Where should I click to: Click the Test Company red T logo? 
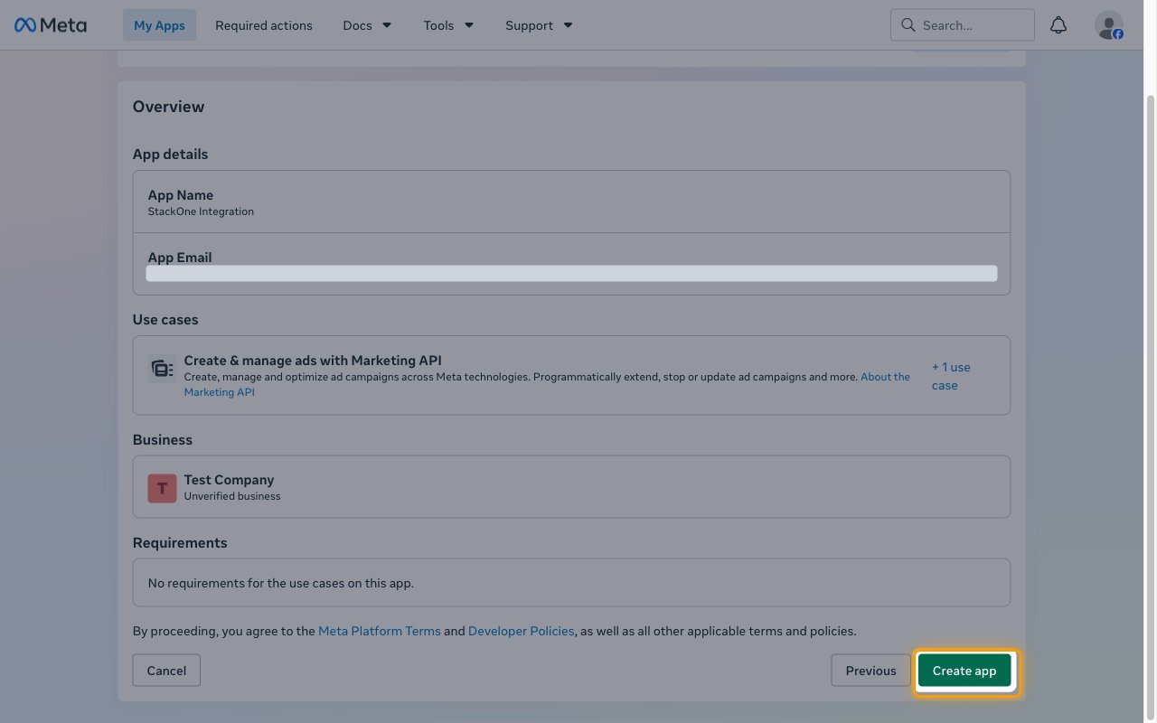(x=162, y=488)
